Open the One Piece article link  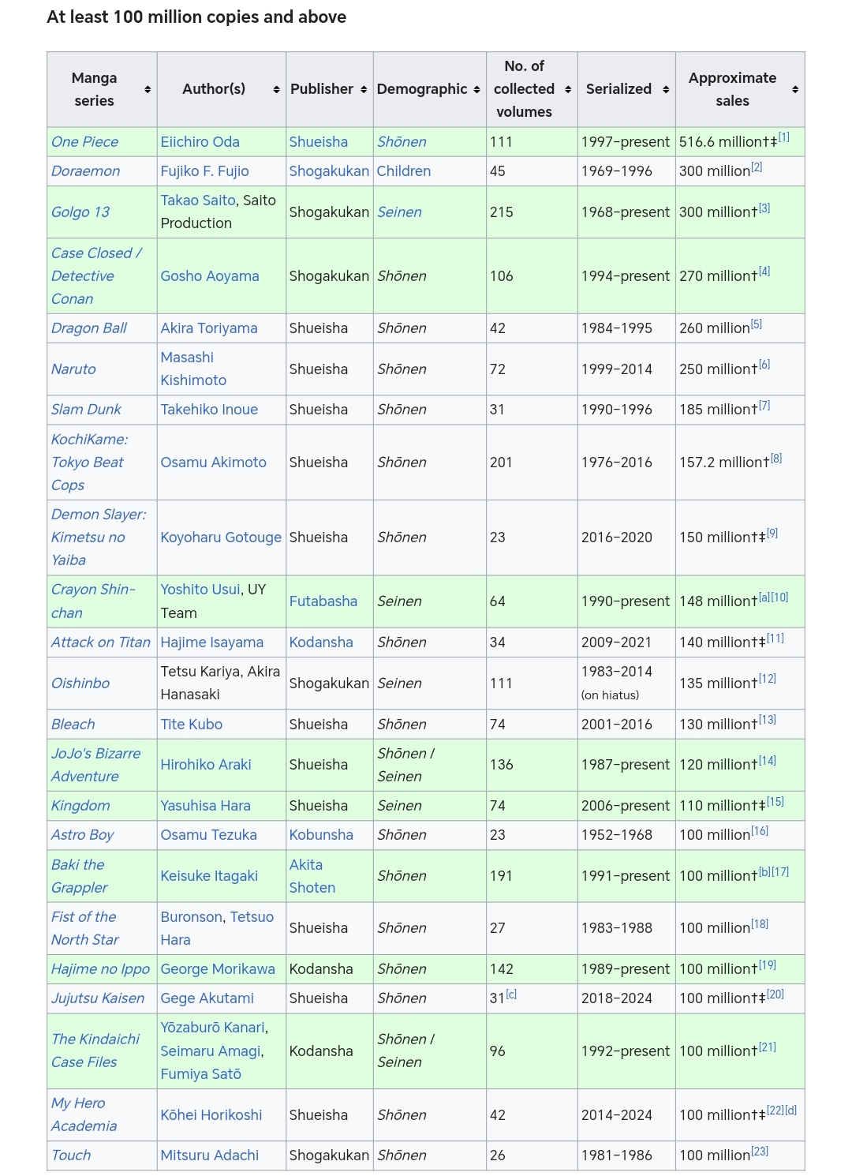[x=84, y=142]
